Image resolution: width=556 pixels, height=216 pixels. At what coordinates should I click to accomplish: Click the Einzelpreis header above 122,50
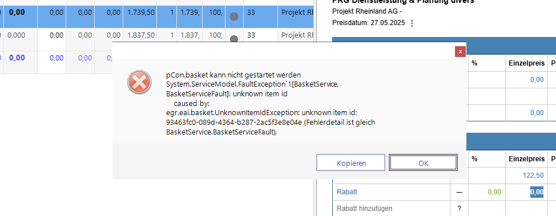click(x=526, y=159)
